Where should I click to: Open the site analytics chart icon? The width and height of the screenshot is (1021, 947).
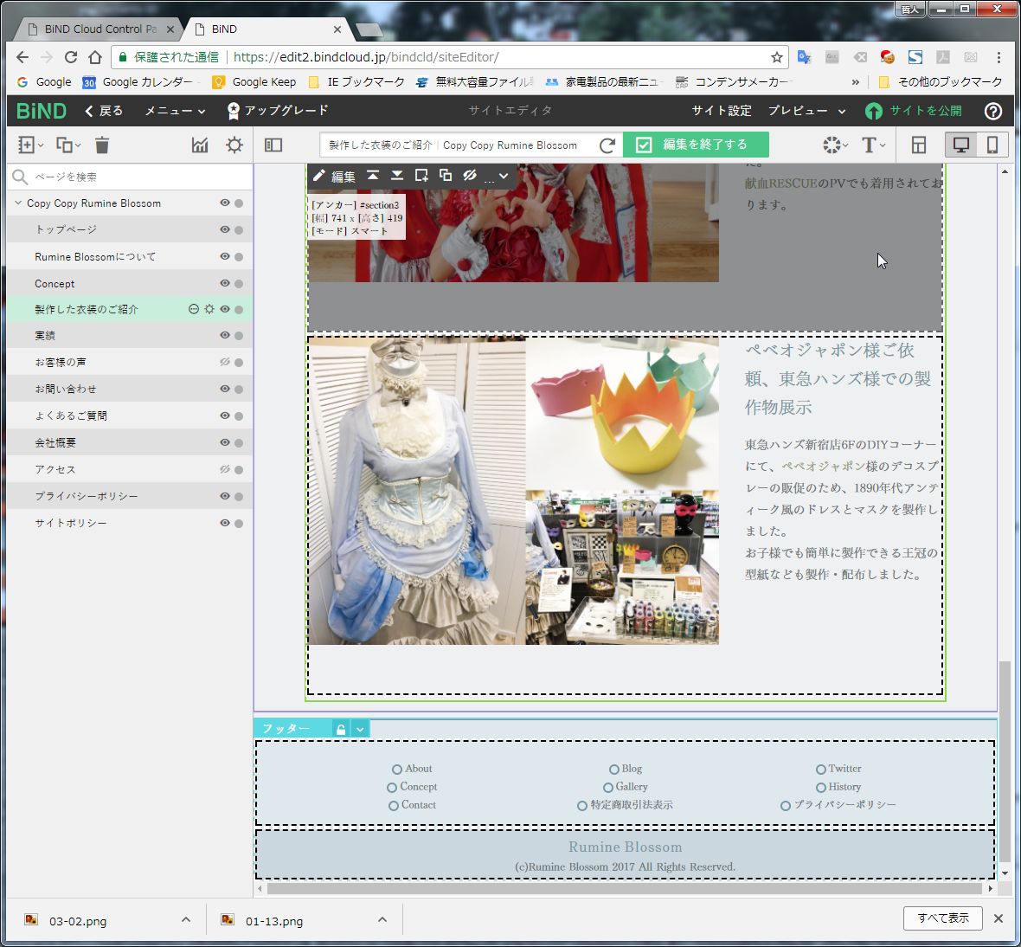pyautogui.click(x=200, y=145)
